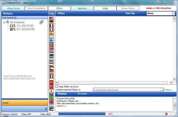178x117 pixels.
Task: Click the Lng column header
Action: pyautogui.click(x=51, y=13)
